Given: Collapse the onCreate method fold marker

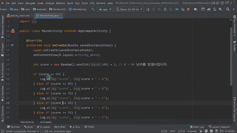Looking at the screenshot, I should [x=18, y=45].
